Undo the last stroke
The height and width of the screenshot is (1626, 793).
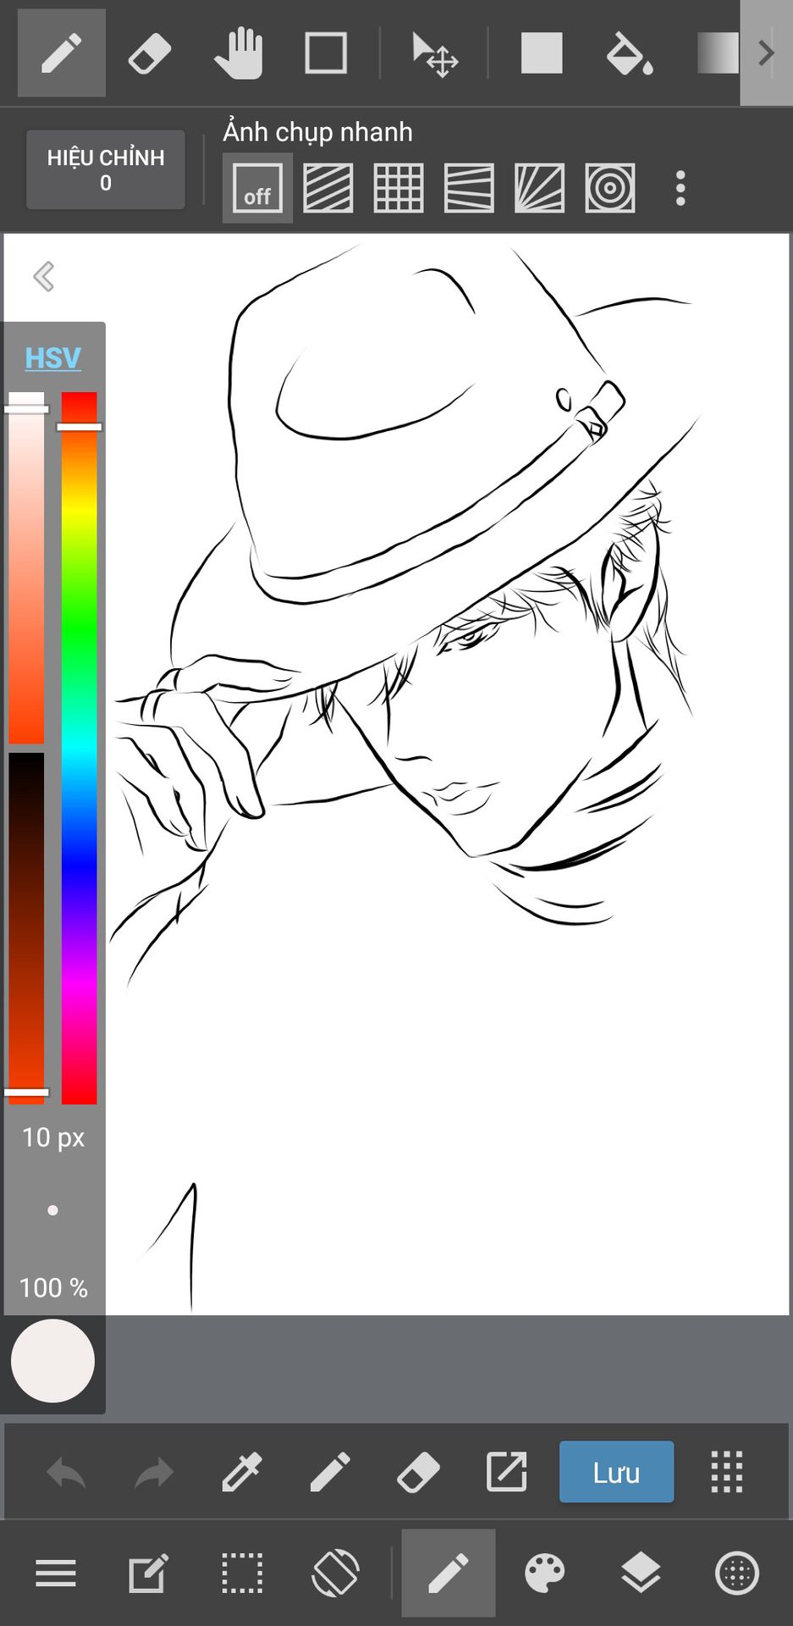point(66,1473)
